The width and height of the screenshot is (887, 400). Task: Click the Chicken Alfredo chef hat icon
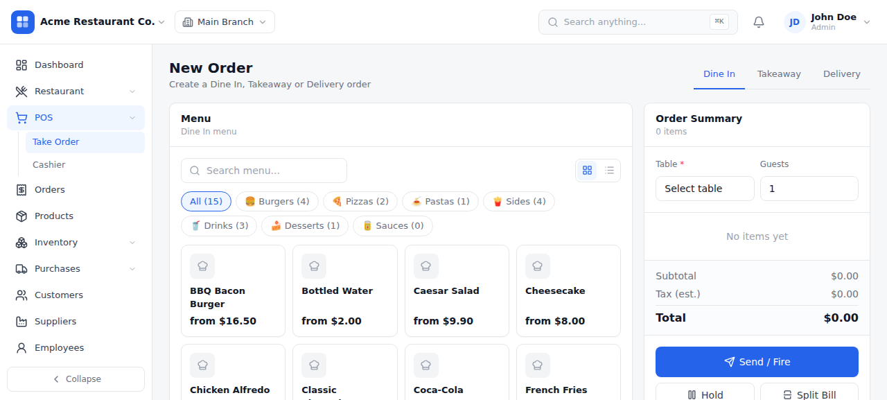coord(202,365)
